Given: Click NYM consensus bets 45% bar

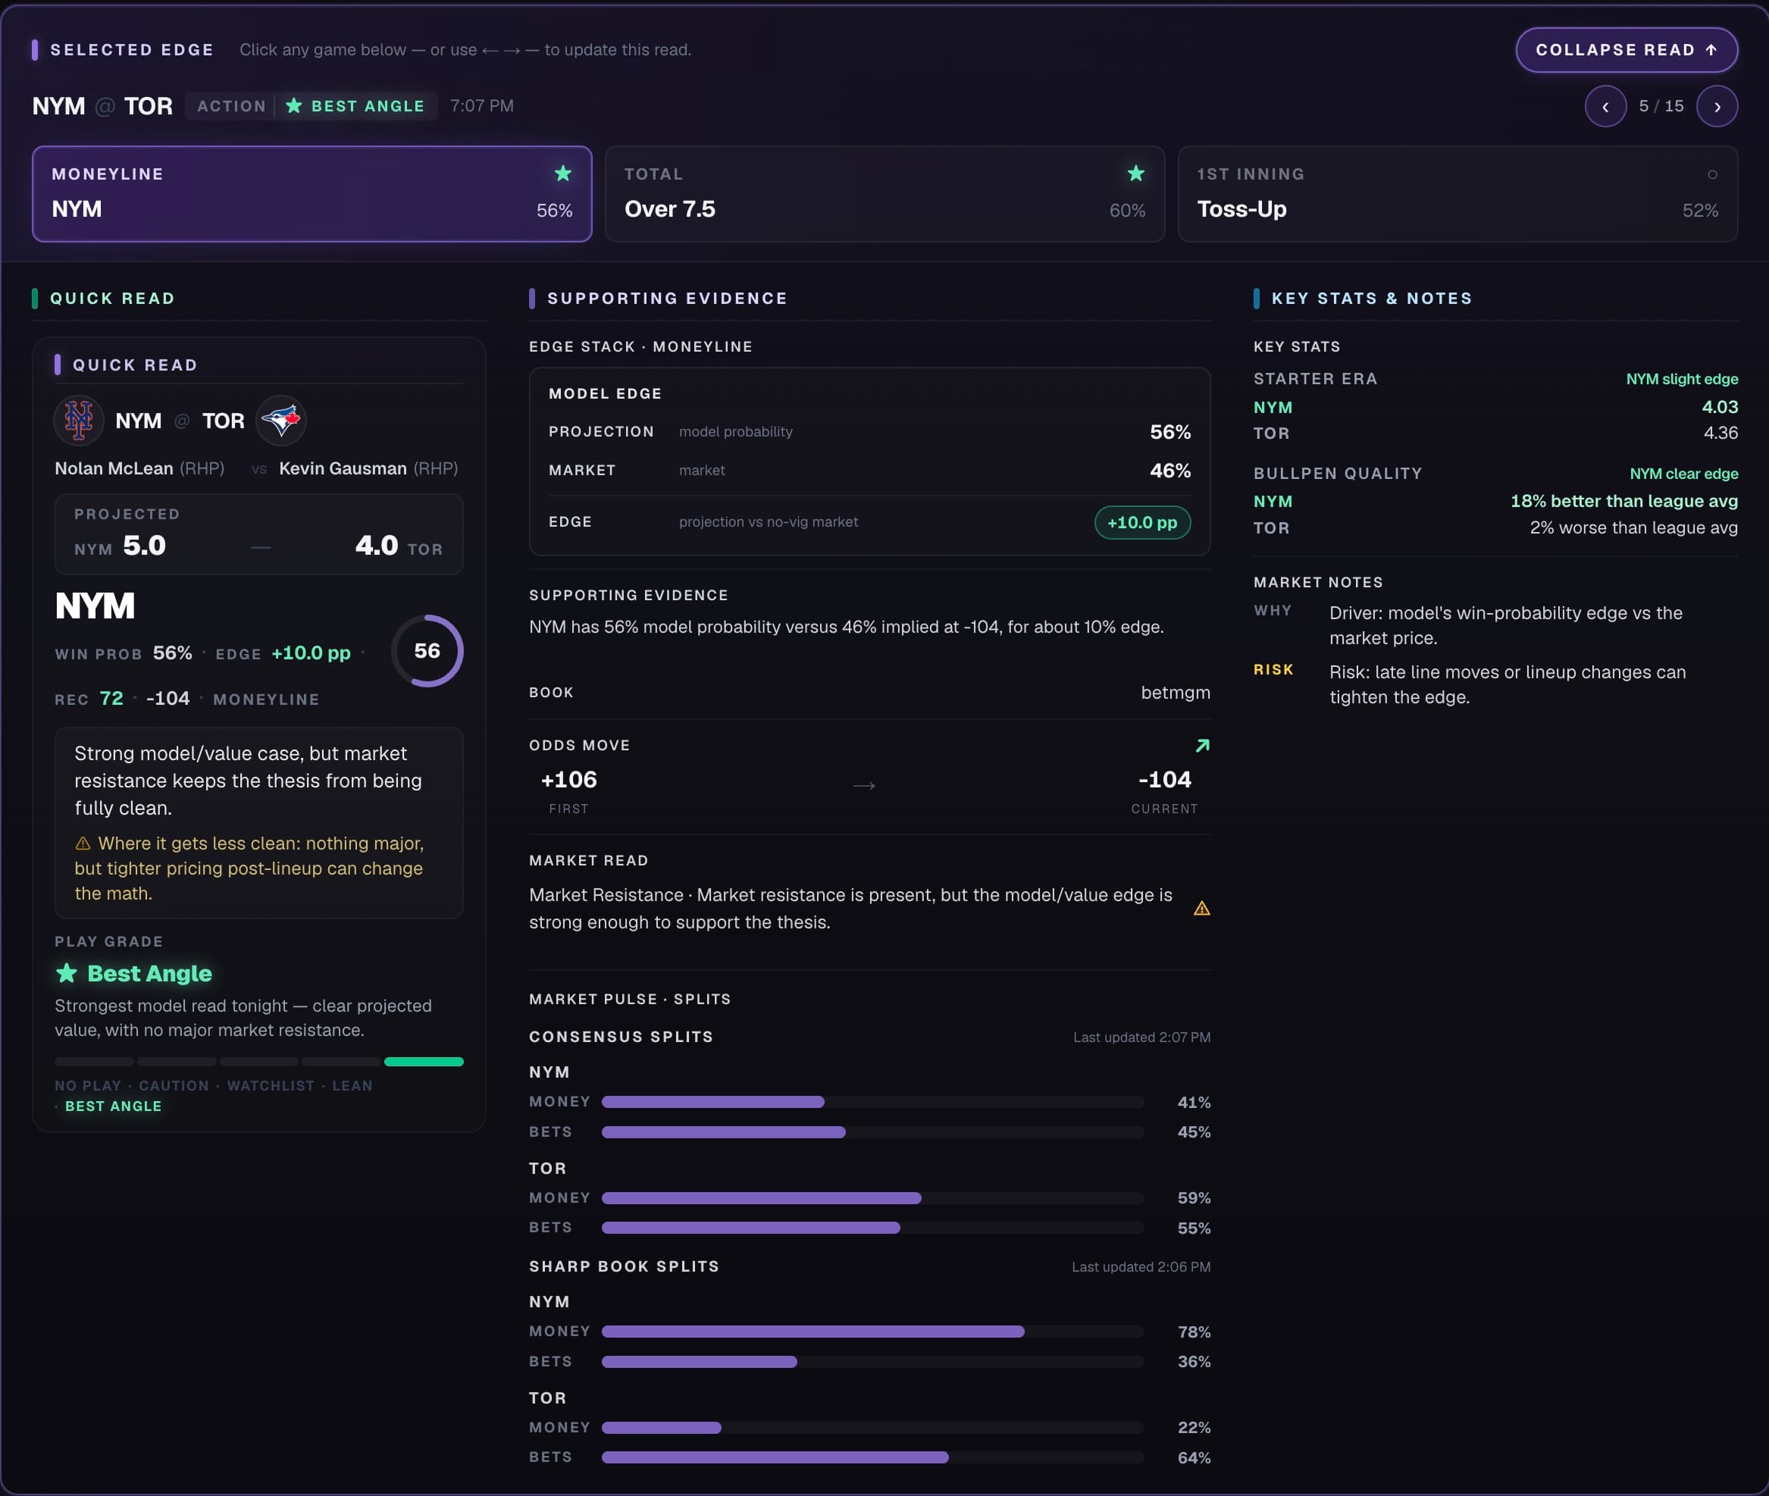Looking at the screenshot, I should point(872,1132).
